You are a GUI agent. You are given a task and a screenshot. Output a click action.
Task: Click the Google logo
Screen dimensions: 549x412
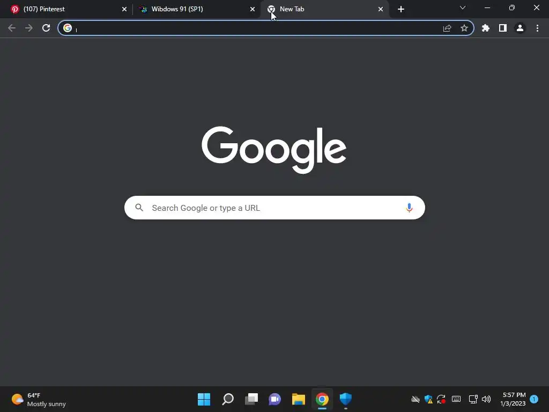pos(274,150)
